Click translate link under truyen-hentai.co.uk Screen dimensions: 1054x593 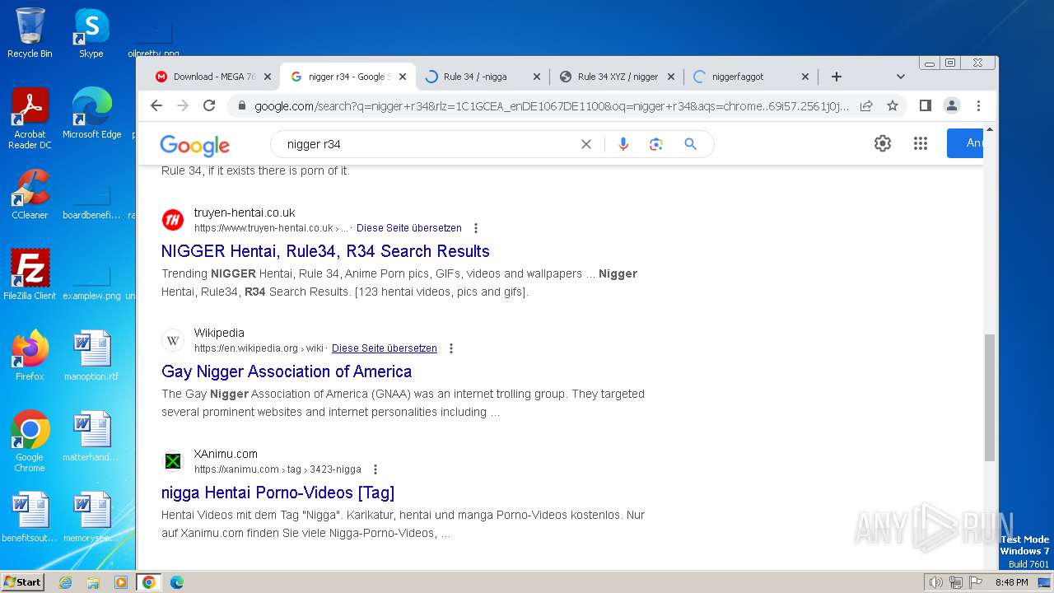[409, 228]
